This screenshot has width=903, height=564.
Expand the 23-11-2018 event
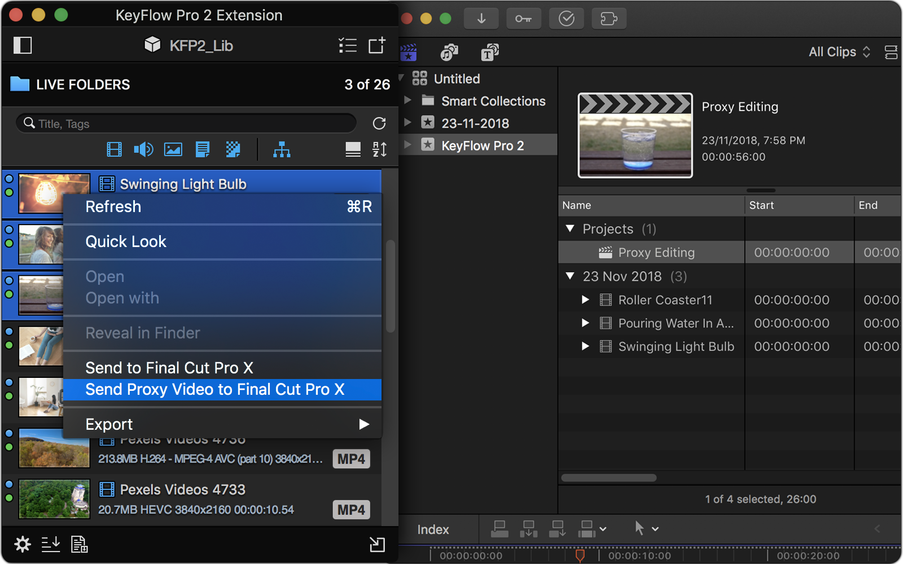click(407, 122)
